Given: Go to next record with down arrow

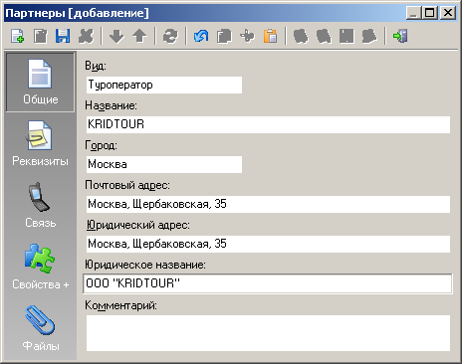Looking at the screenshot, I should click(x=116, y=36).
